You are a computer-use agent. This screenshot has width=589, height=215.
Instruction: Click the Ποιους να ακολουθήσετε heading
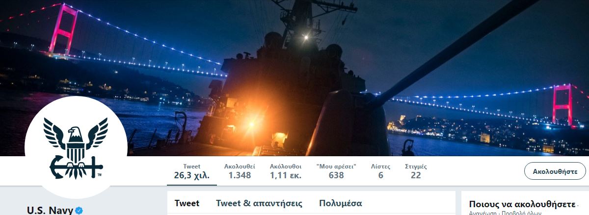click(x=522, y=204)
